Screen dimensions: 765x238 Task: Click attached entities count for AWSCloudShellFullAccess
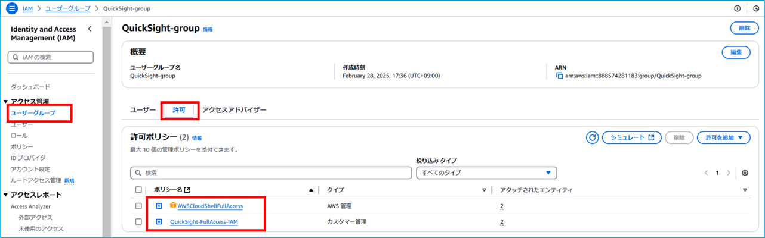click(x=502, y=206)
